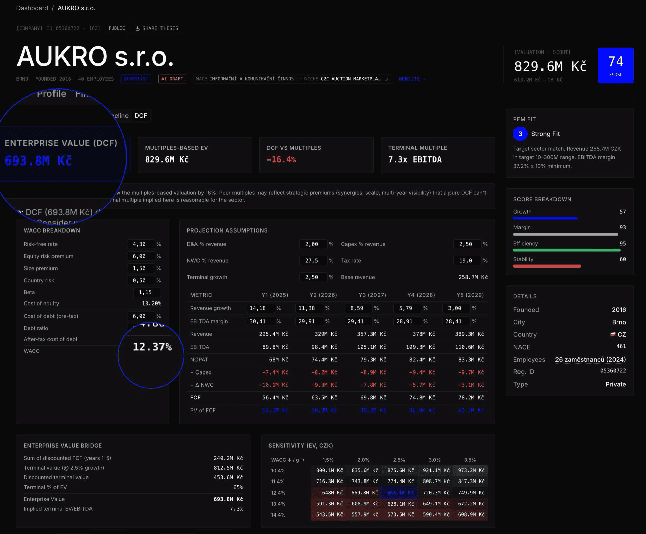The height and width of the screenshot is (534, 646).
Task: Edit the Tax rate input
Action: click(x=467, y=261)
